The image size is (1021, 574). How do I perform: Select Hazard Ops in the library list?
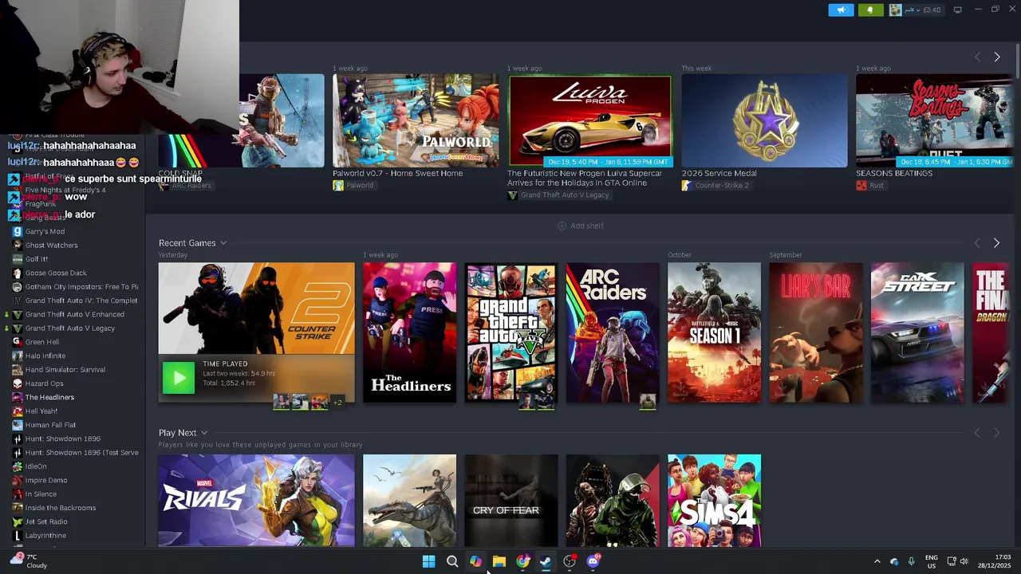(x=44, y=383)
